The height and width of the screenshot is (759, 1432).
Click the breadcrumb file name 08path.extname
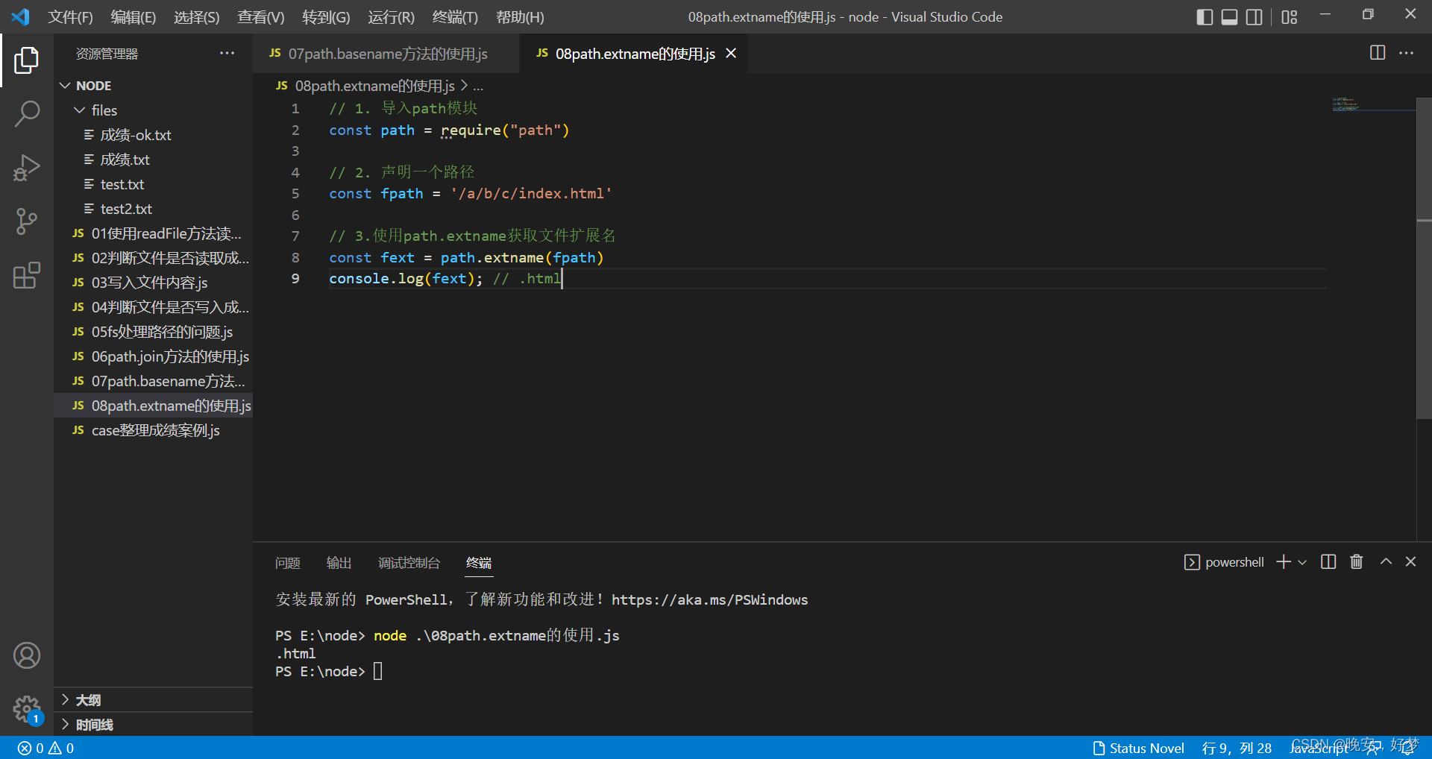[374, 86]
